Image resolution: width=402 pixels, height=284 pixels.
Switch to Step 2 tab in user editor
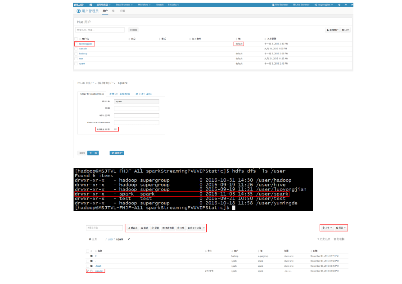point(119,94)
